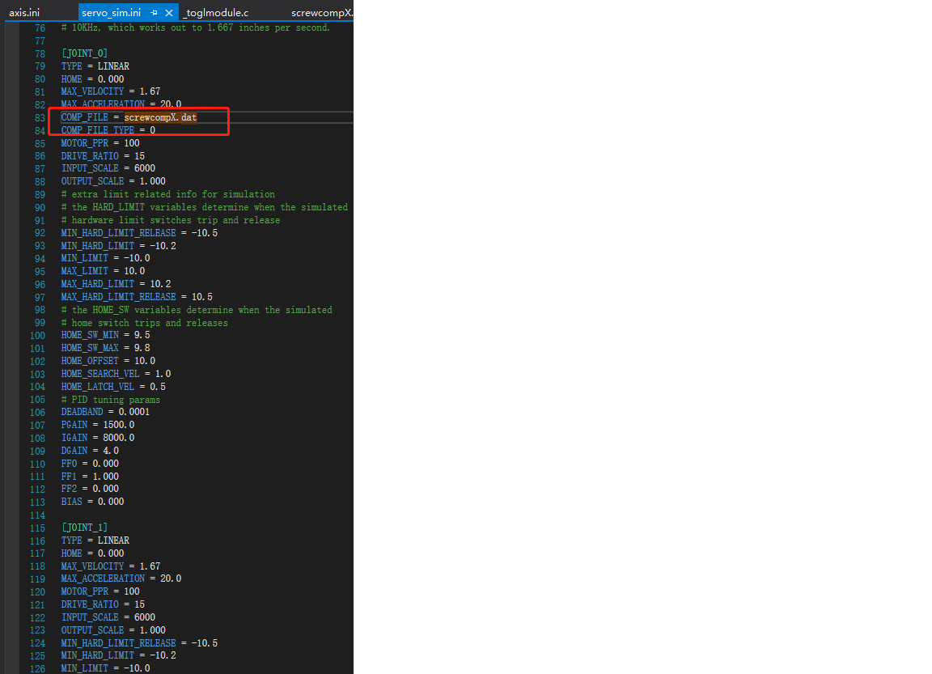This screenshot has width=932, height=674.
Task: Open the _toglmodule.c tab
Action: [x=216, y=13]
